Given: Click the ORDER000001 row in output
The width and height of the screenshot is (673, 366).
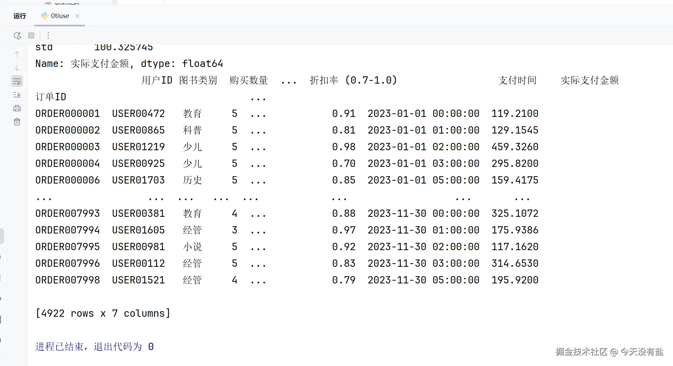Looking at the screenshot, I should coord(68,113).
